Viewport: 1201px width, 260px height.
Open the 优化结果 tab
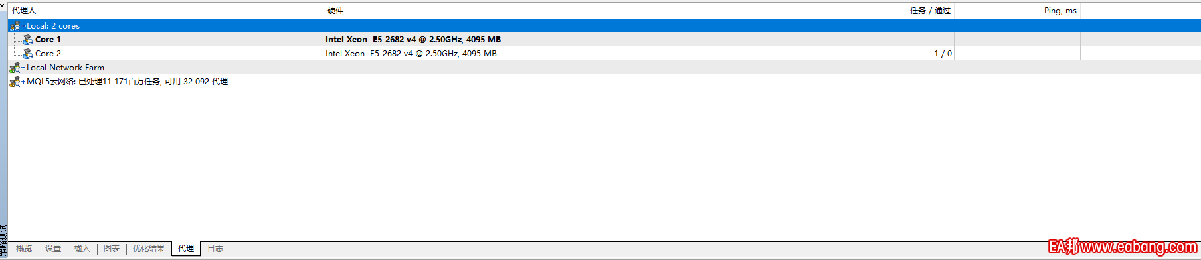(x=149, y=249)
